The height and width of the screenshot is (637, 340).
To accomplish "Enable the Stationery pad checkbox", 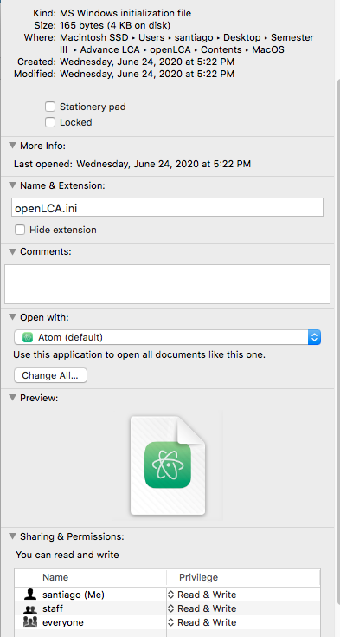I will (50, 107).
